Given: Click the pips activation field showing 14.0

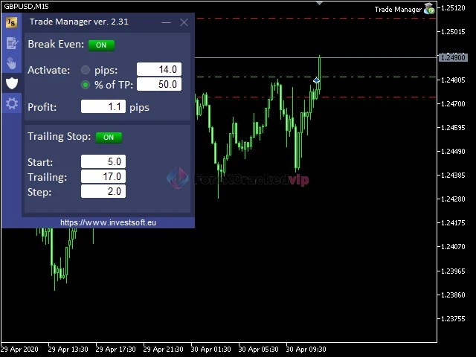Looking at the screenshot, I should [158, 70].
